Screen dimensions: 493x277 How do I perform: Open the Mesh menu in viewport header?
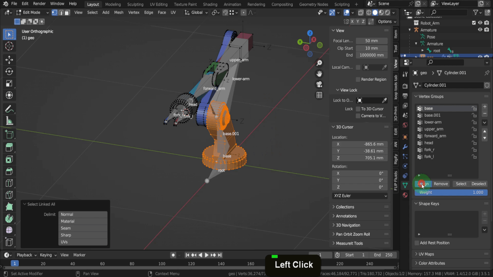[x=118, y=13]
